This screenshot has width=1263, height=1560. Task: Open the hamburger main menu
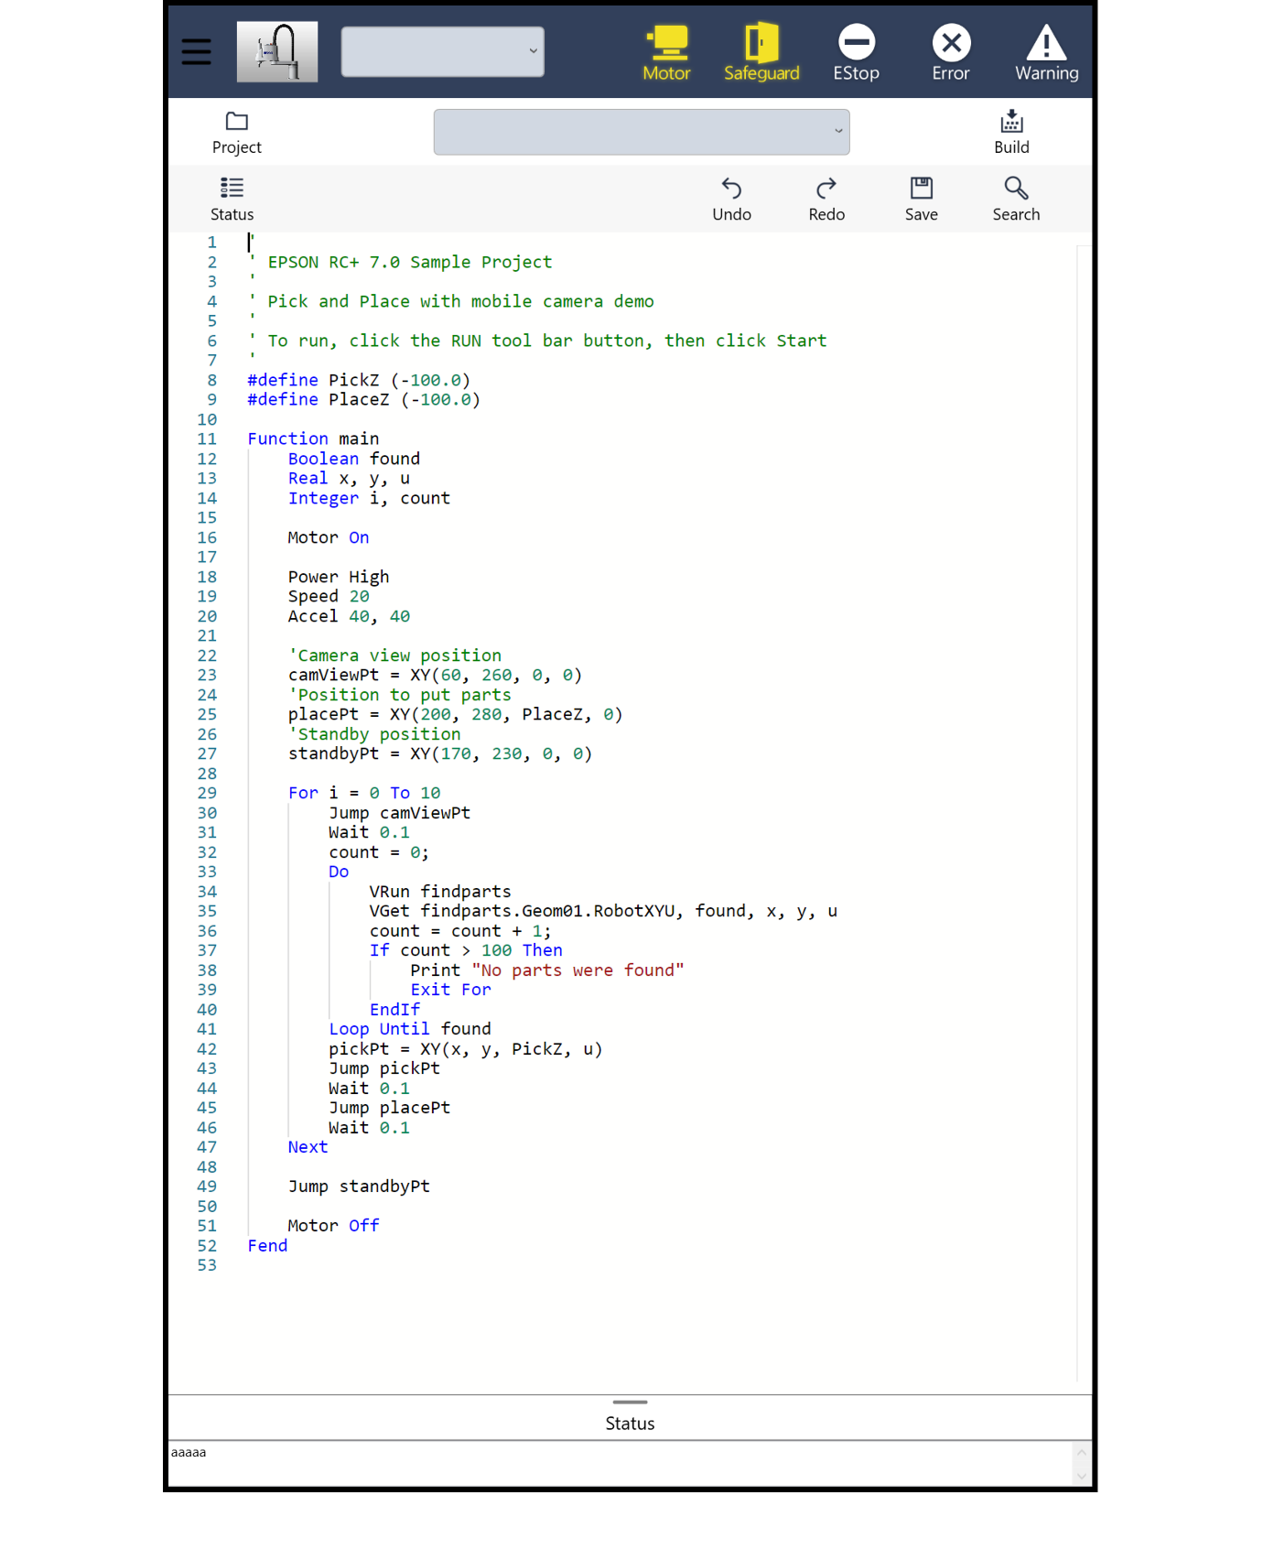pos(196,52)
